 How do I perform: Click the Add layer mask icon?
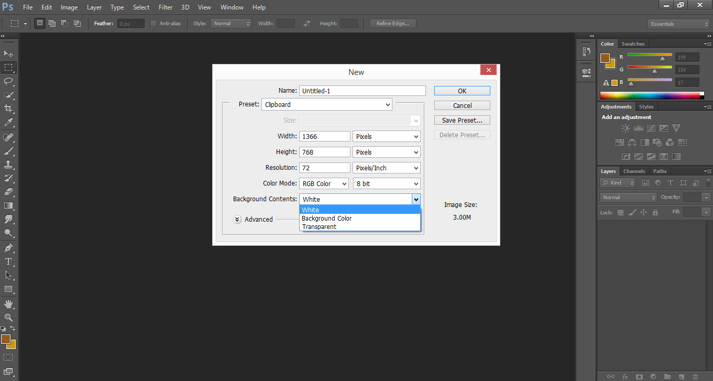[640, 376]
